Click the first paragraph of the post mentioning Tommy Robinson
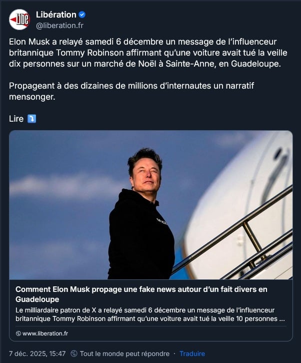 148,53
